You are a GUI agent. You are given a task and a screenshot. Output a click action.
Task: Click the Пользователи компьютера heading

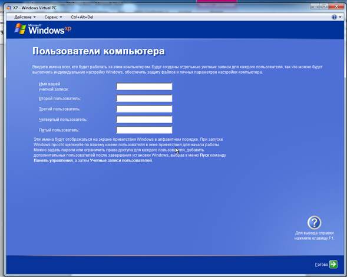[99, 51]
